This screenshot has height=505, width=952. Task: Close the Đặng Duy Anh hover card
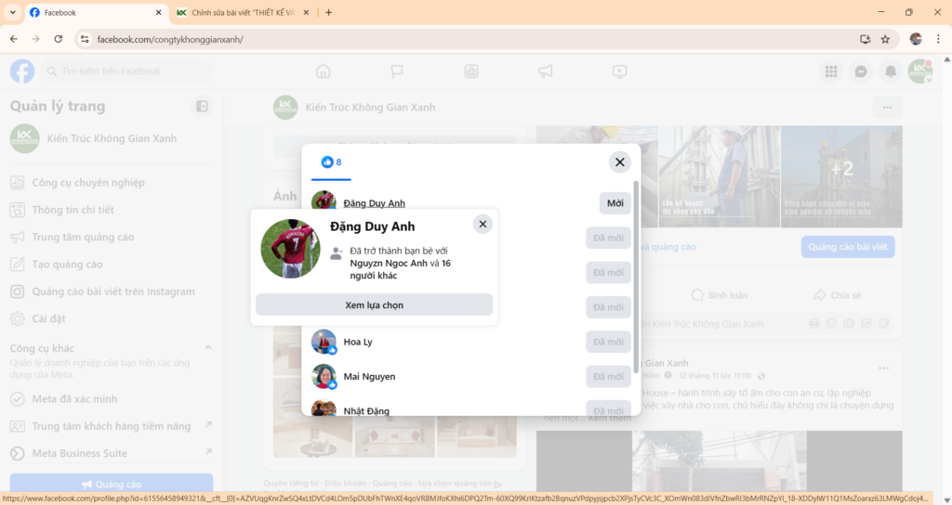(x=482, y=224)
